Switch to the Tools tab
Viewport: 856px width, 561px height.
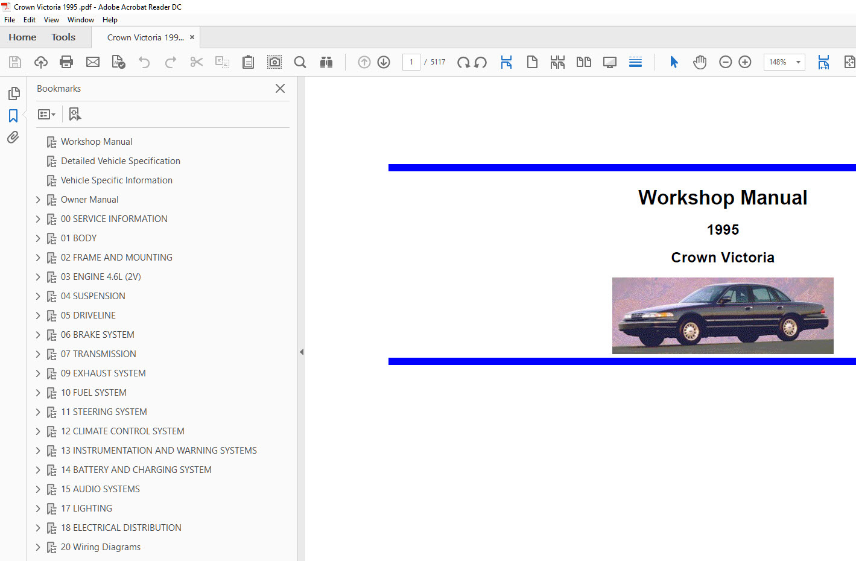pyautogui.click(x=63, y=37)
